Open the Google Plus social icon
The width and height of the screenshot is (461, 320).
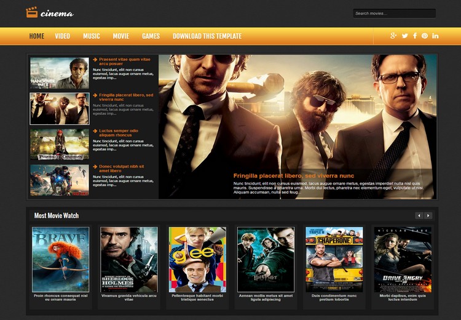(393, 36)
